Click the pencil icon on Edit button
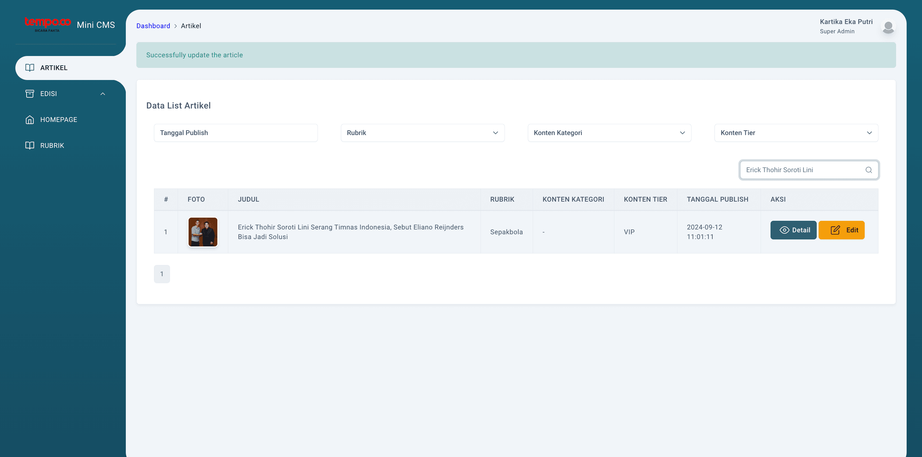922x457 pixels. tap(835, 230)
